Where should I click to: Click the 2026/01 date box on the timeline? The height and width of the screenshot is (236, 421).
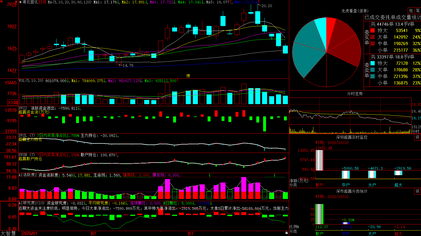tap(30, 233)
